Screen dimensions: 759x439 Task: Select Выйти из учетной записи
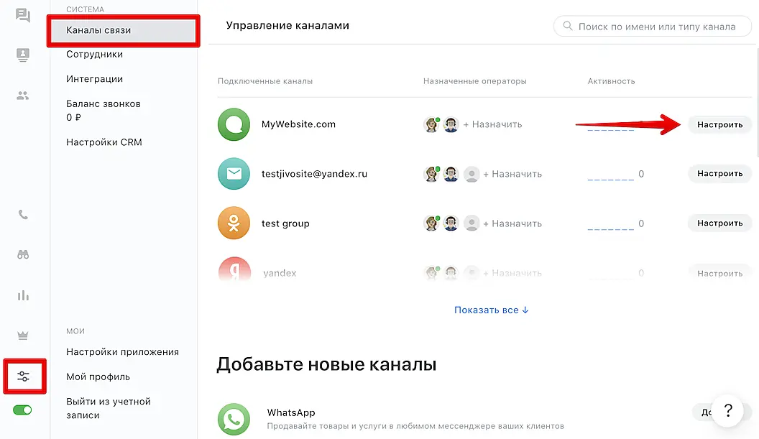tap(109, 408)
